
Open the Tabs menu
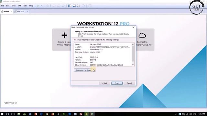25,6
